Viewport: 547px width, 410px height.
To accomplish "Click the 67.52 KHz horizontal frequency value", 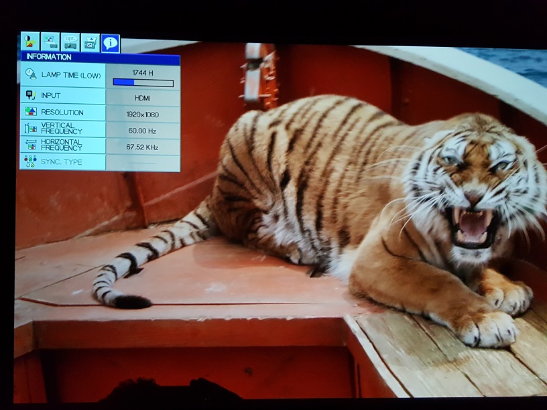I will point(143,147).
